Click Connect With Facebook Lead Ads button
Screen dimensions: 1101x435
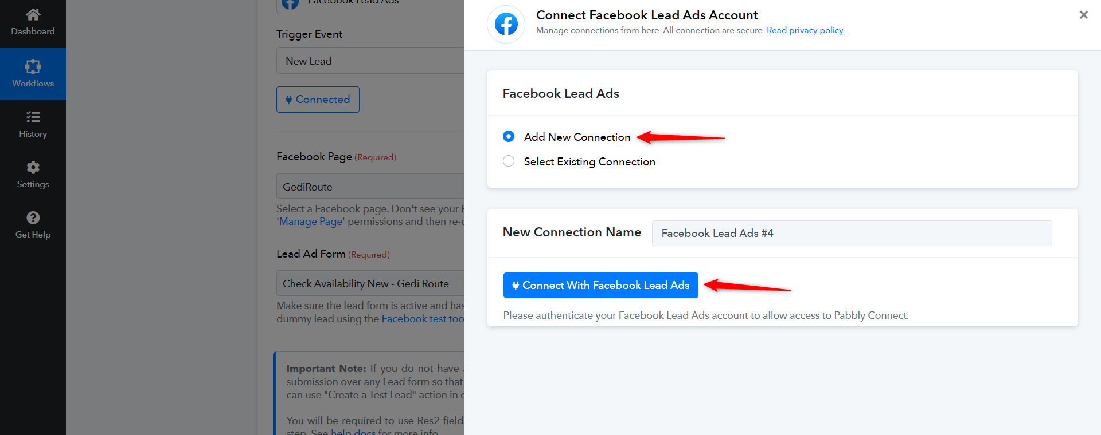(600, 285)
